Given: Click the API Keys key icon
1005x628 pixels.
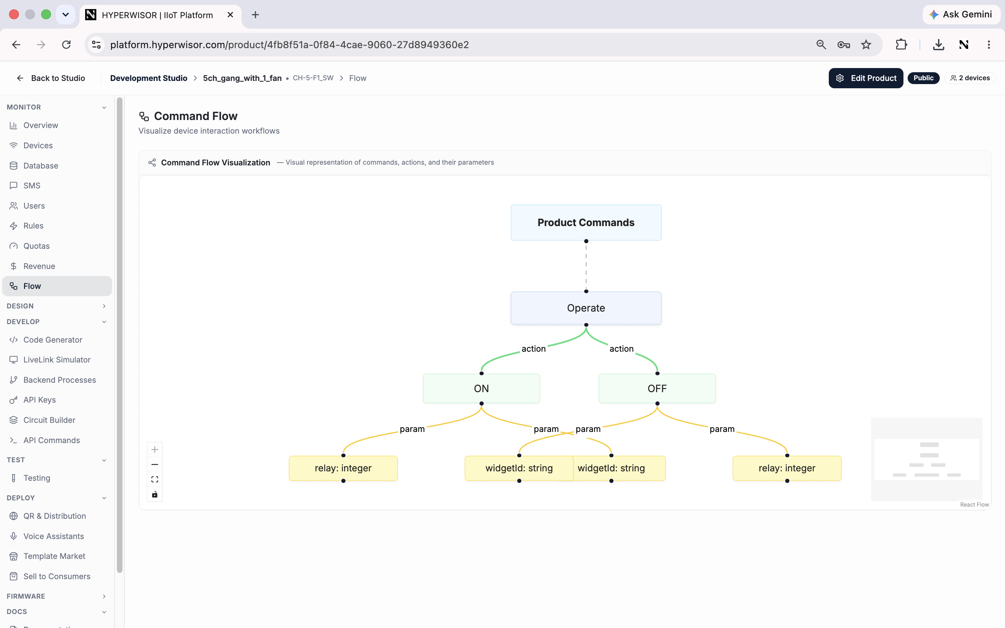Looking at the screenshot, I should [x=14, y=400].
